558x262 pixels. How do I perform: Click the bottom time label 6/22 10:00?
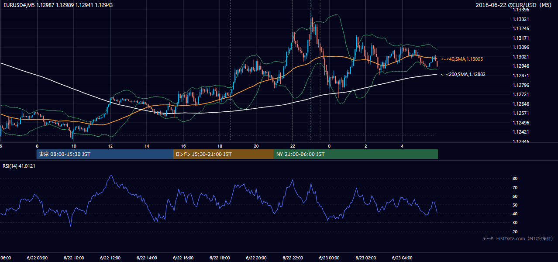pyautogui.click(x=73, y=258)
